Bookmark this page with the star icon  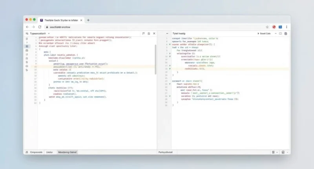[267, 27]
